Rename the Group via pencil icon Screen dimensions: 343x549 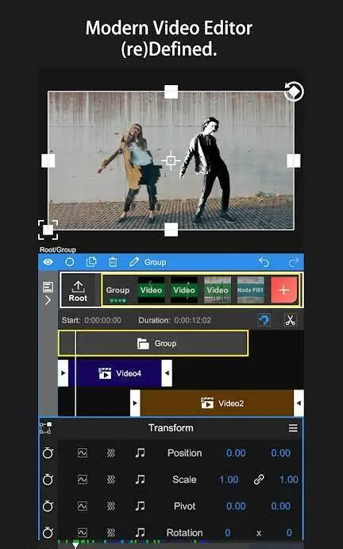tap(134, 262)
